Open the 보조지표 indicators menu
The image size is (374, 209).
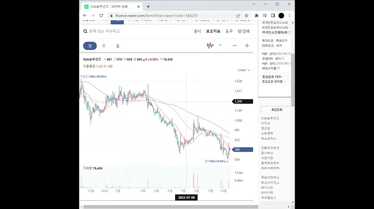[x=213, y=31]
